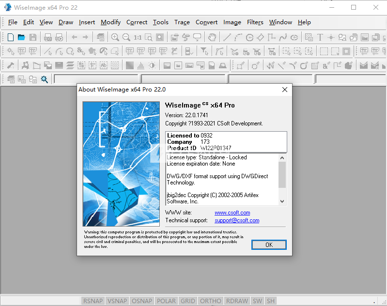Click the funnel filter selection icon
Screen dimensions: 387x306
click(204, 51)
